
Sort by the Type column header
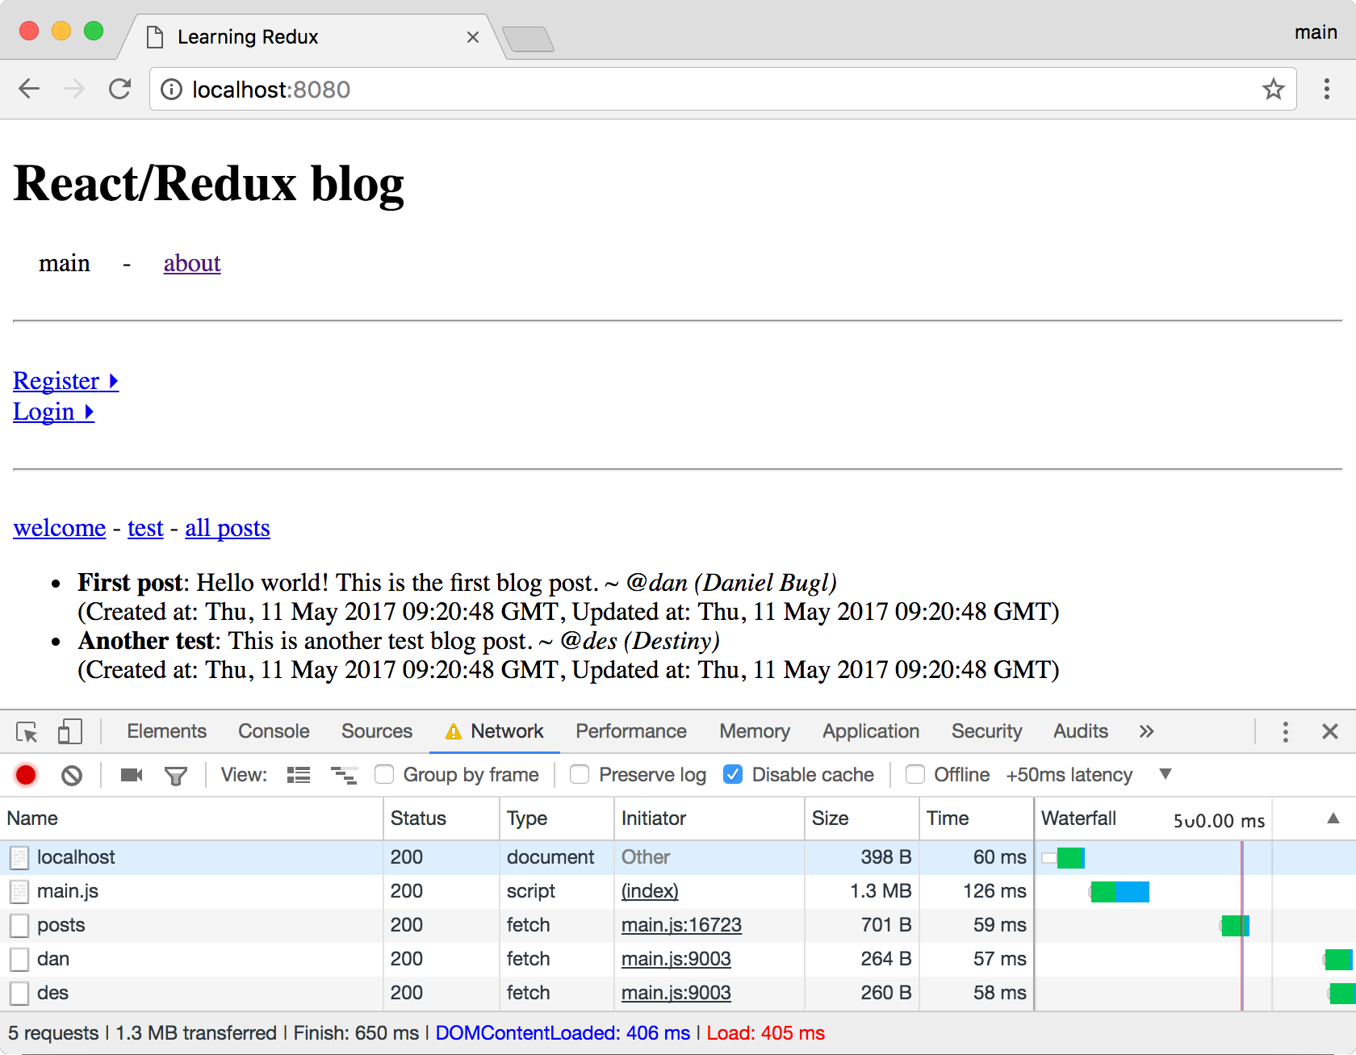point(557,818)
